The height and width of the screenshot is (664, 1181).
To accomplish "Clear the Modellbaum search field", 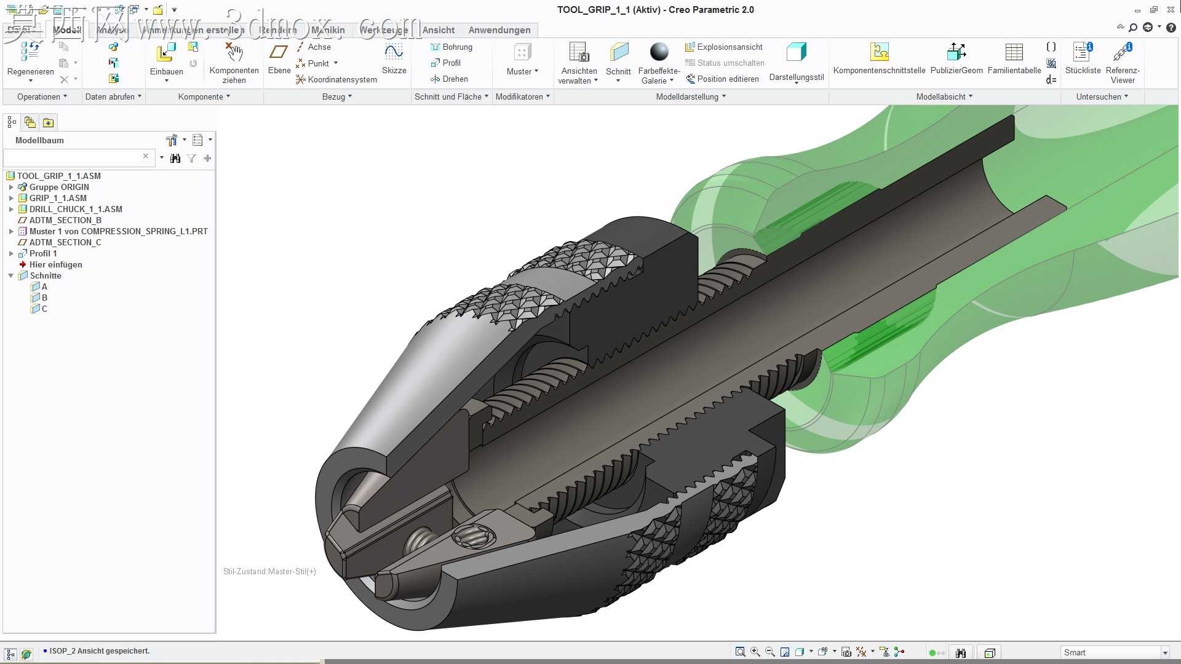I will pos(146,156).
